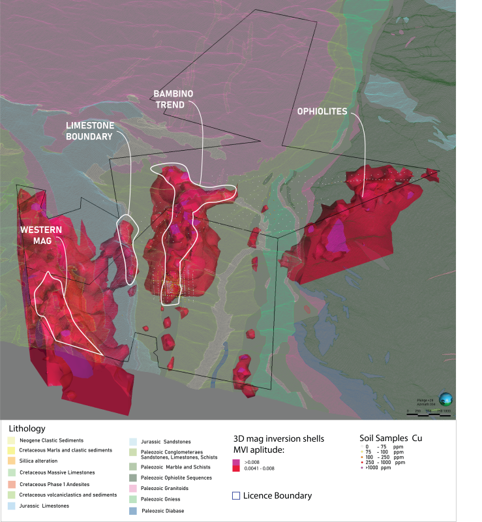
Task: Click the Neogene Clastic Sediments pale yellow swatch
Action: [12, 441]
